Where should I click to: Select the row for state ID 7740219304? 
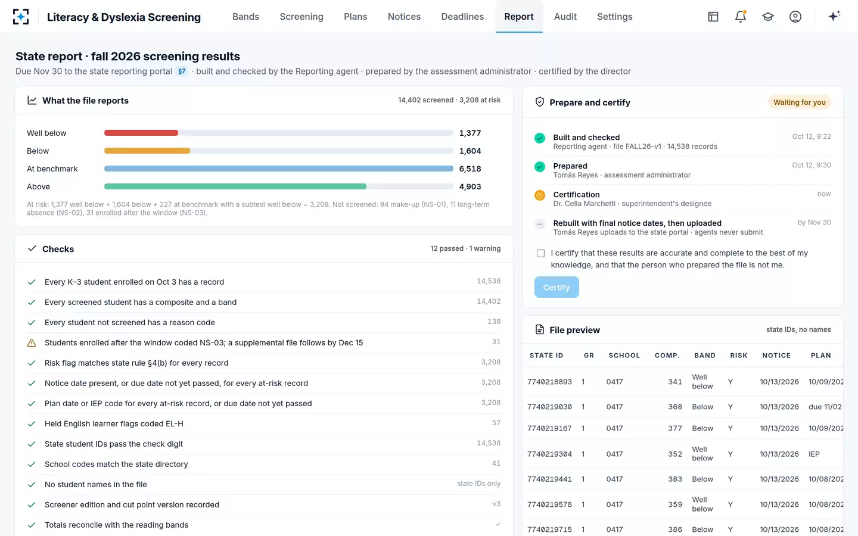tap(683, 454)
